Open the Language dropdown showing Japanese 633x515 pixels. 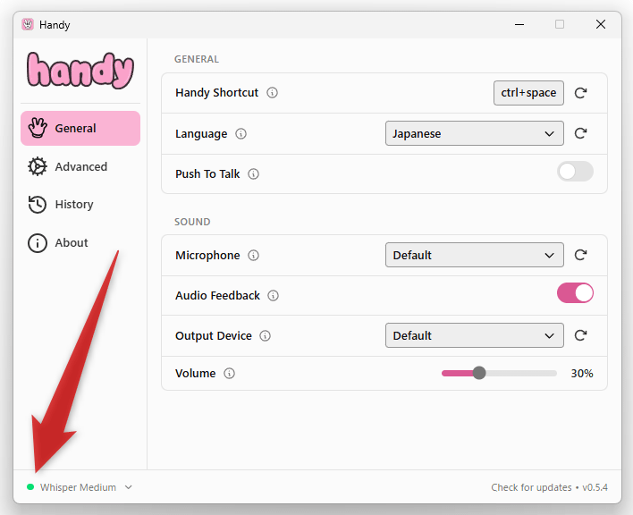click(x=474, y=133)
